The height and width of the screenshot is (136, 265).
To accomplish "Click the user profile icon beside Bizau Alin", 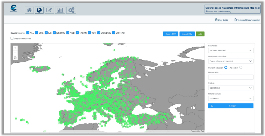I will coord(207,11).
